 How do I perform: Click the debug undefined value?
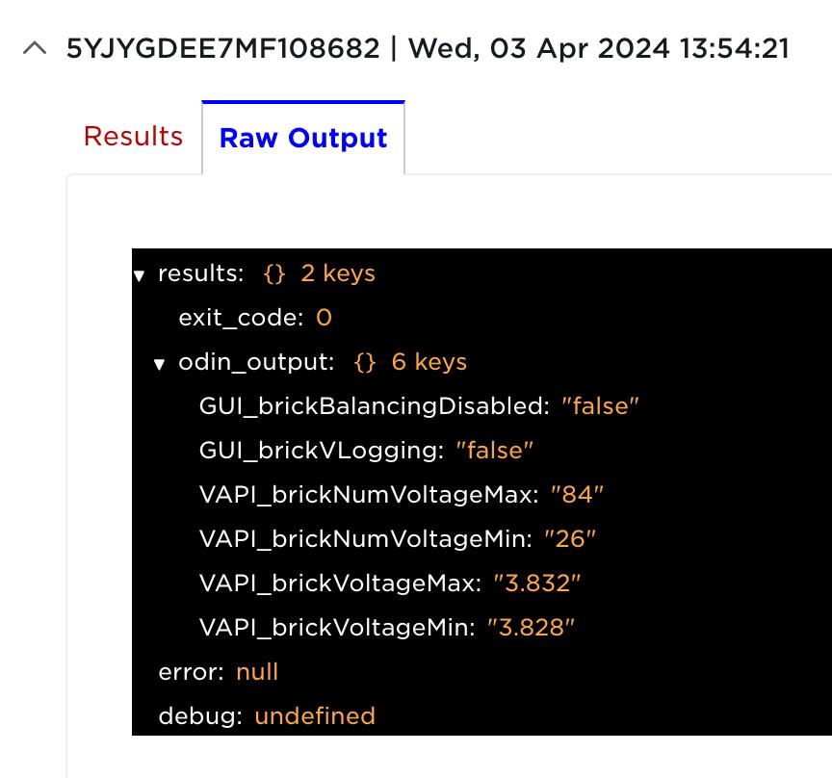(x=315, y=716)
